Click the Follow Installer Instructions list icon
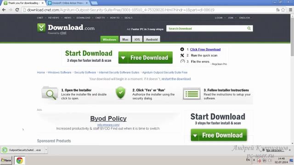 192,93
